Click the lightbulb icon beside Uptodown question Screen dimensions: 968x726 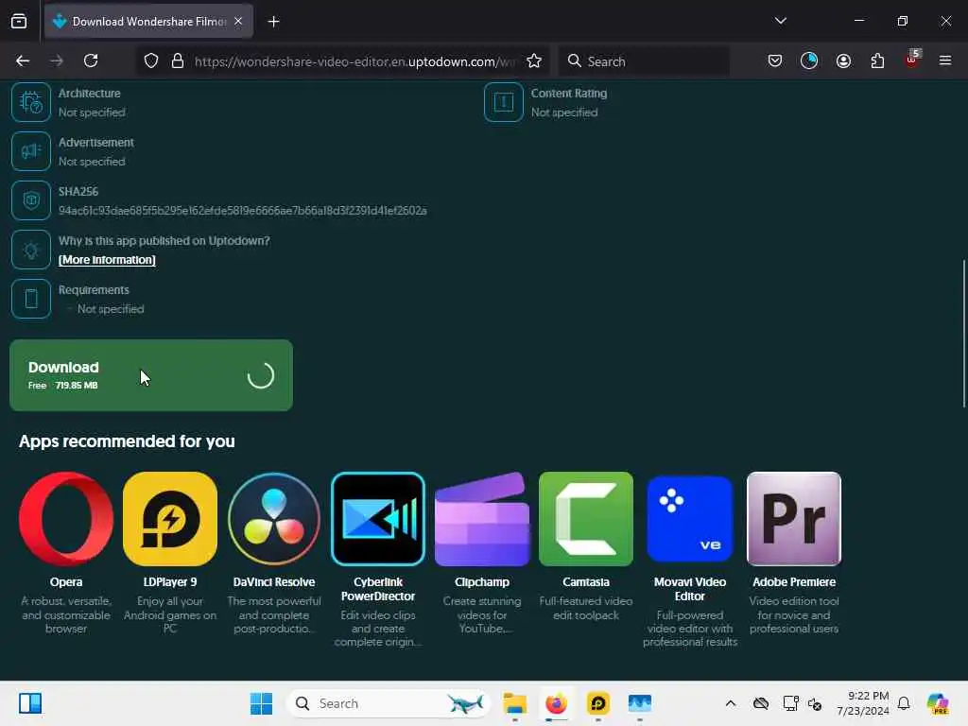[31, 250]
